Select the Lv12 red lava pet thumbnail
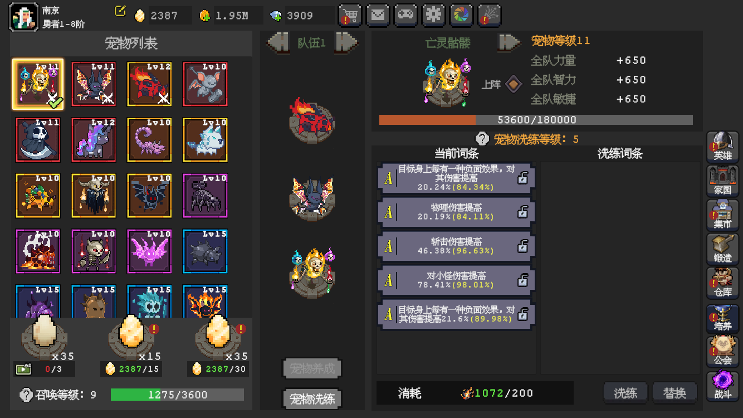This screenshot has height=418, width=743. tap(149, 84)
